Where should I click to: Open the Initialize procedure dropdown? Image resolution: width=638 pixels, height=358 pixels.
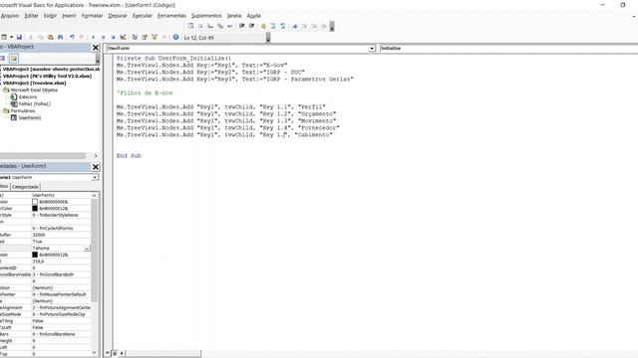[x=508, y=49]
